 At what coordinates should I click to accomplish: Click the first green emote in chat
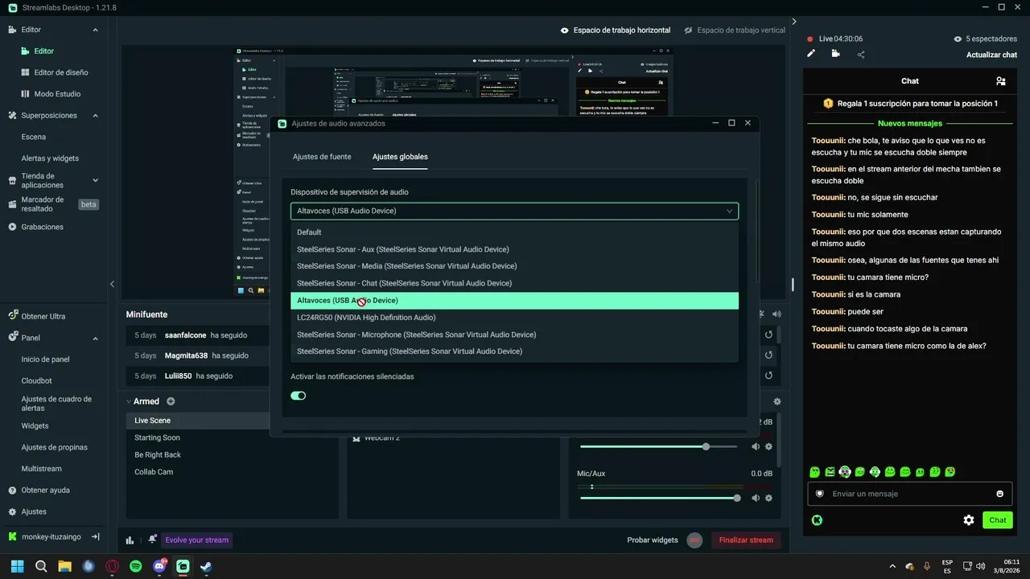814,472
